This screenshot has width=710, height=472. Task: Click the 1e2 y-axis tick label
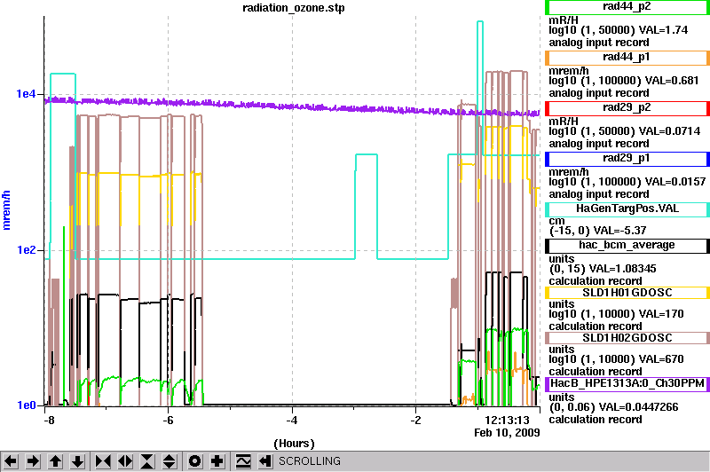point(26,250)
